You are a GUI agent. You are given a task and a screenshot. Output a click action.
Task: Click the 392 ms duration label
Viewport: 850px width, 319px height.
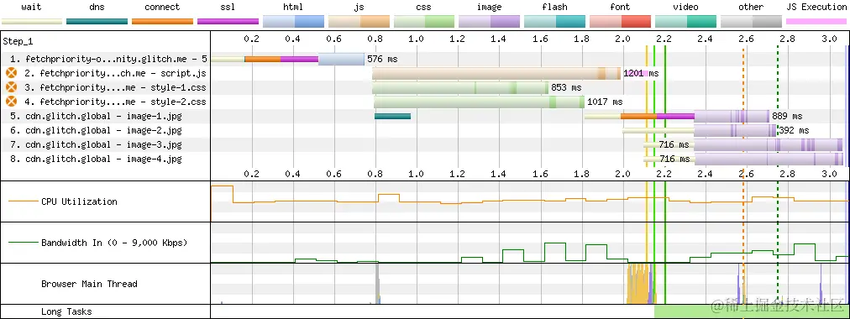tap(794, 130)
